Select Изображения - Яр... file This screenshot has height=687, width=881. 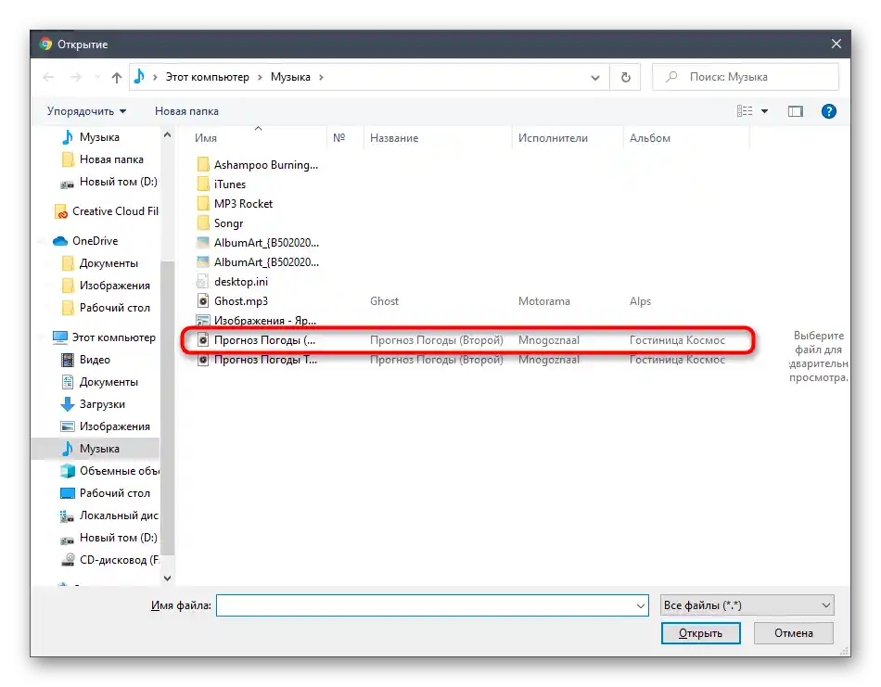[257, 320]
